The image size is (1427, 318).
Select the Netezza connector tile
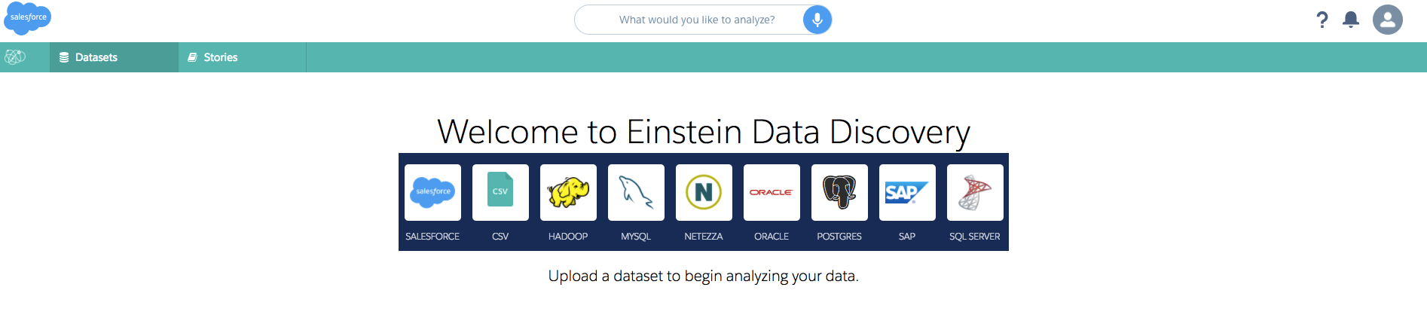coord(704,192)
